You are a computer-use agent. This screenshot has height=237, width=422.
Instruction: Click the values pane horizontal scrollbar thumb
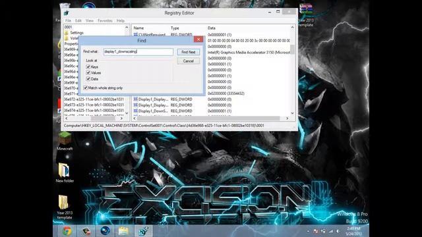coord(208,118)
